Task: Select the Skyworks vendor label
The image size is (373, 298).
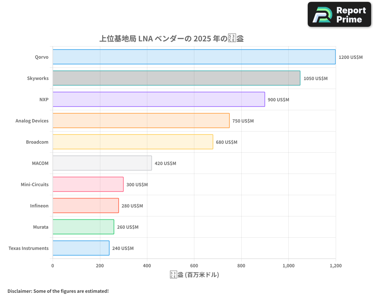Action: click(38, 78)
